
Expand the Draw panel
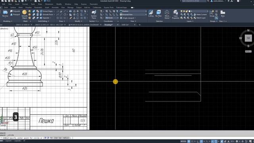[x=62, y=21]
